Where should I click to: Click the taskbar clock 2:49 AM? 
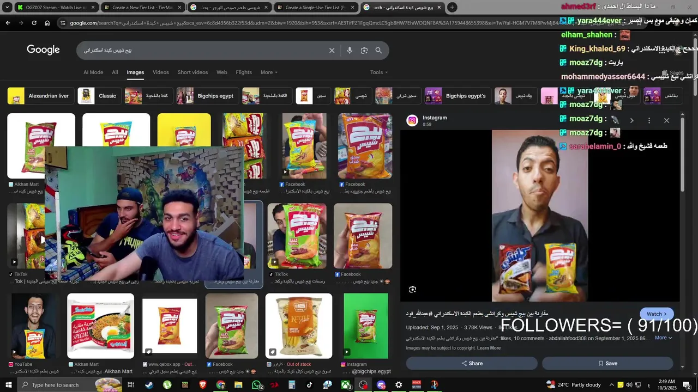coord(666,385)
